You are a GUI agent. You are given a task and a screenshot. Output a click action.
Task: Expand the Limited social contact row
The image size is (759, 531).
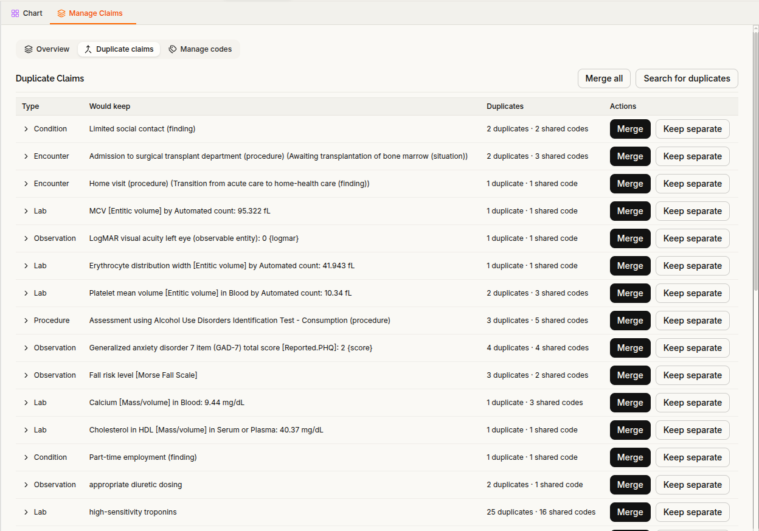coord(26,129)
